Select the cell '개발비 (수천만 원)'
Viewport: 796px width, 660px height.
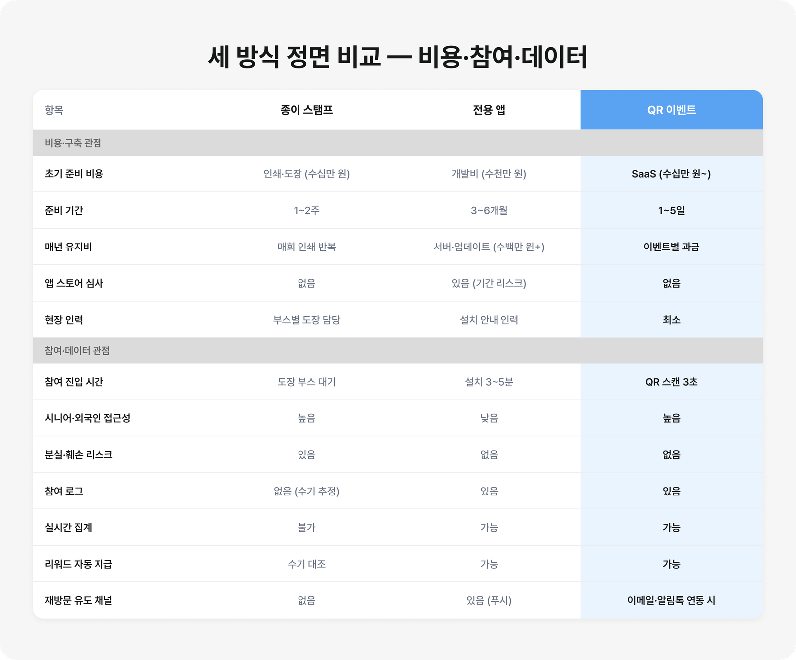pyautogui.click(x=489, y=174)
